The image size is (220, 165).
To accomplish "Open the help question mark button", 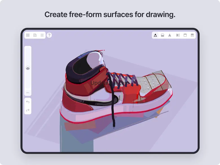I will point(49,35).
